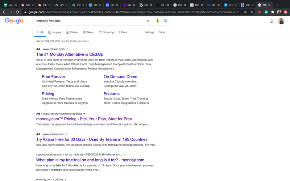This screenshot has width=290, height=181.
Task: Select the News search filter
Action: pyautogui.click(x=88, y=32)
